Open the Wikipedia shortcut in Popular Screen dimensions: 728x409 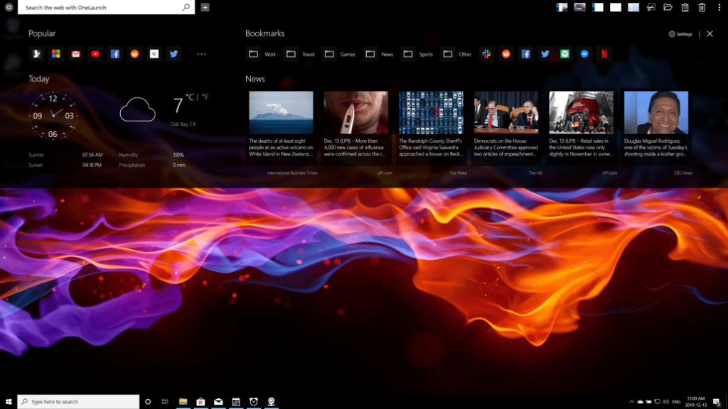point(154,54)
